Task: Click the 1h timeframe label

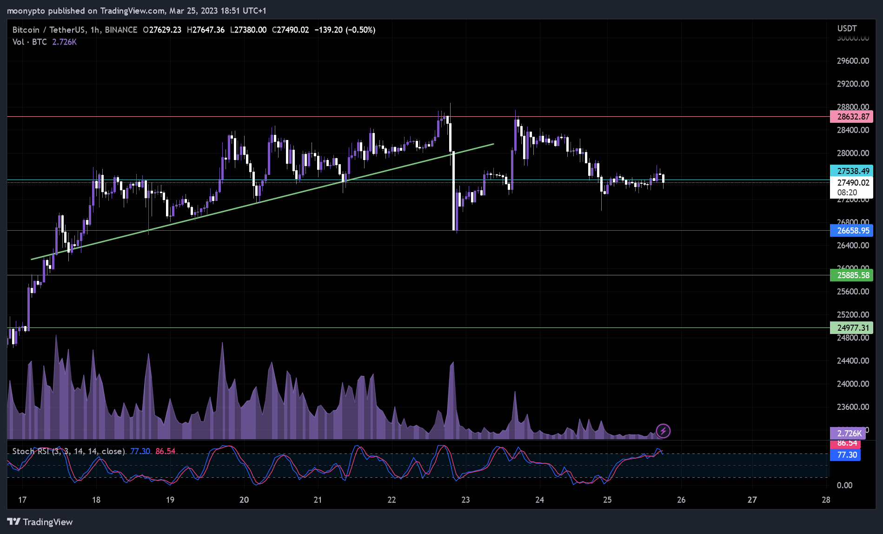Action: (x=95, y=30)
